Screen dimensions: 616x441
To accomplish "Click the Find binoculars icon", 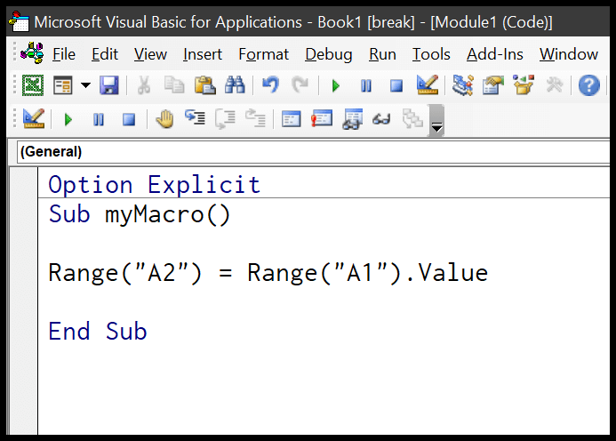I will [x=235, y=85].
